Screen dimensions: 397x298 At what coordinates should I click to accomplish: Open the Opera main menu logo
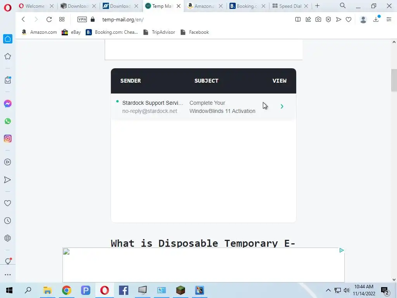pyautogui.click(x=8, y=8)
